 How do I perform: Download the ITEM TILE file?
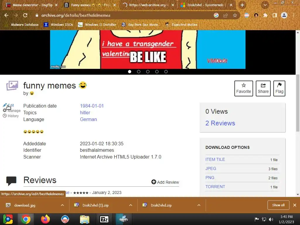coord(215,159)
